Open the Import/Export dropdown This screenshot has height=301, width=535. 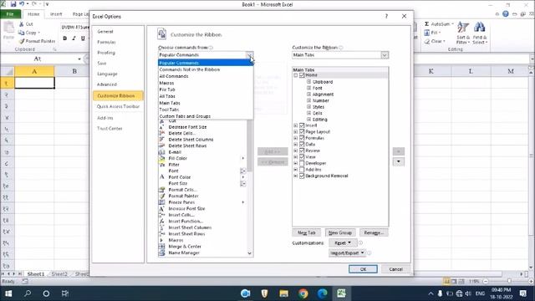pos(347,253)
